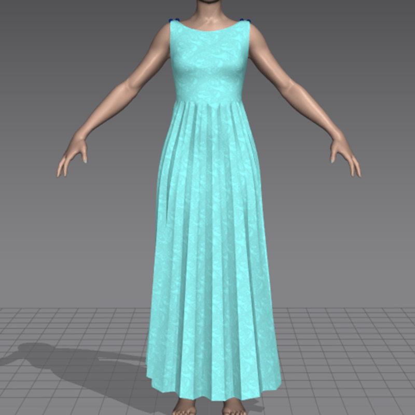This screenshot has width=415, height=415.
Task: Click the blue pins on the avatar's left shoulder
Action: pos(245,21)
